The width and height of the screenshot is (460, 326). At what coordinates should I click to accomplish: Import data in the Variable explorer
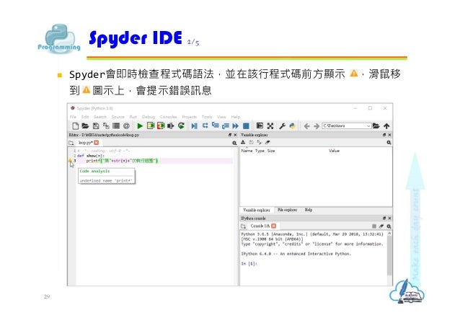click(243, 142)
